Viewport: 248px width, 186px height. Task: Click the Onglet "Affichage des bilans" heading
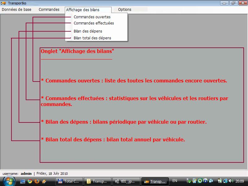coord(77,51)
